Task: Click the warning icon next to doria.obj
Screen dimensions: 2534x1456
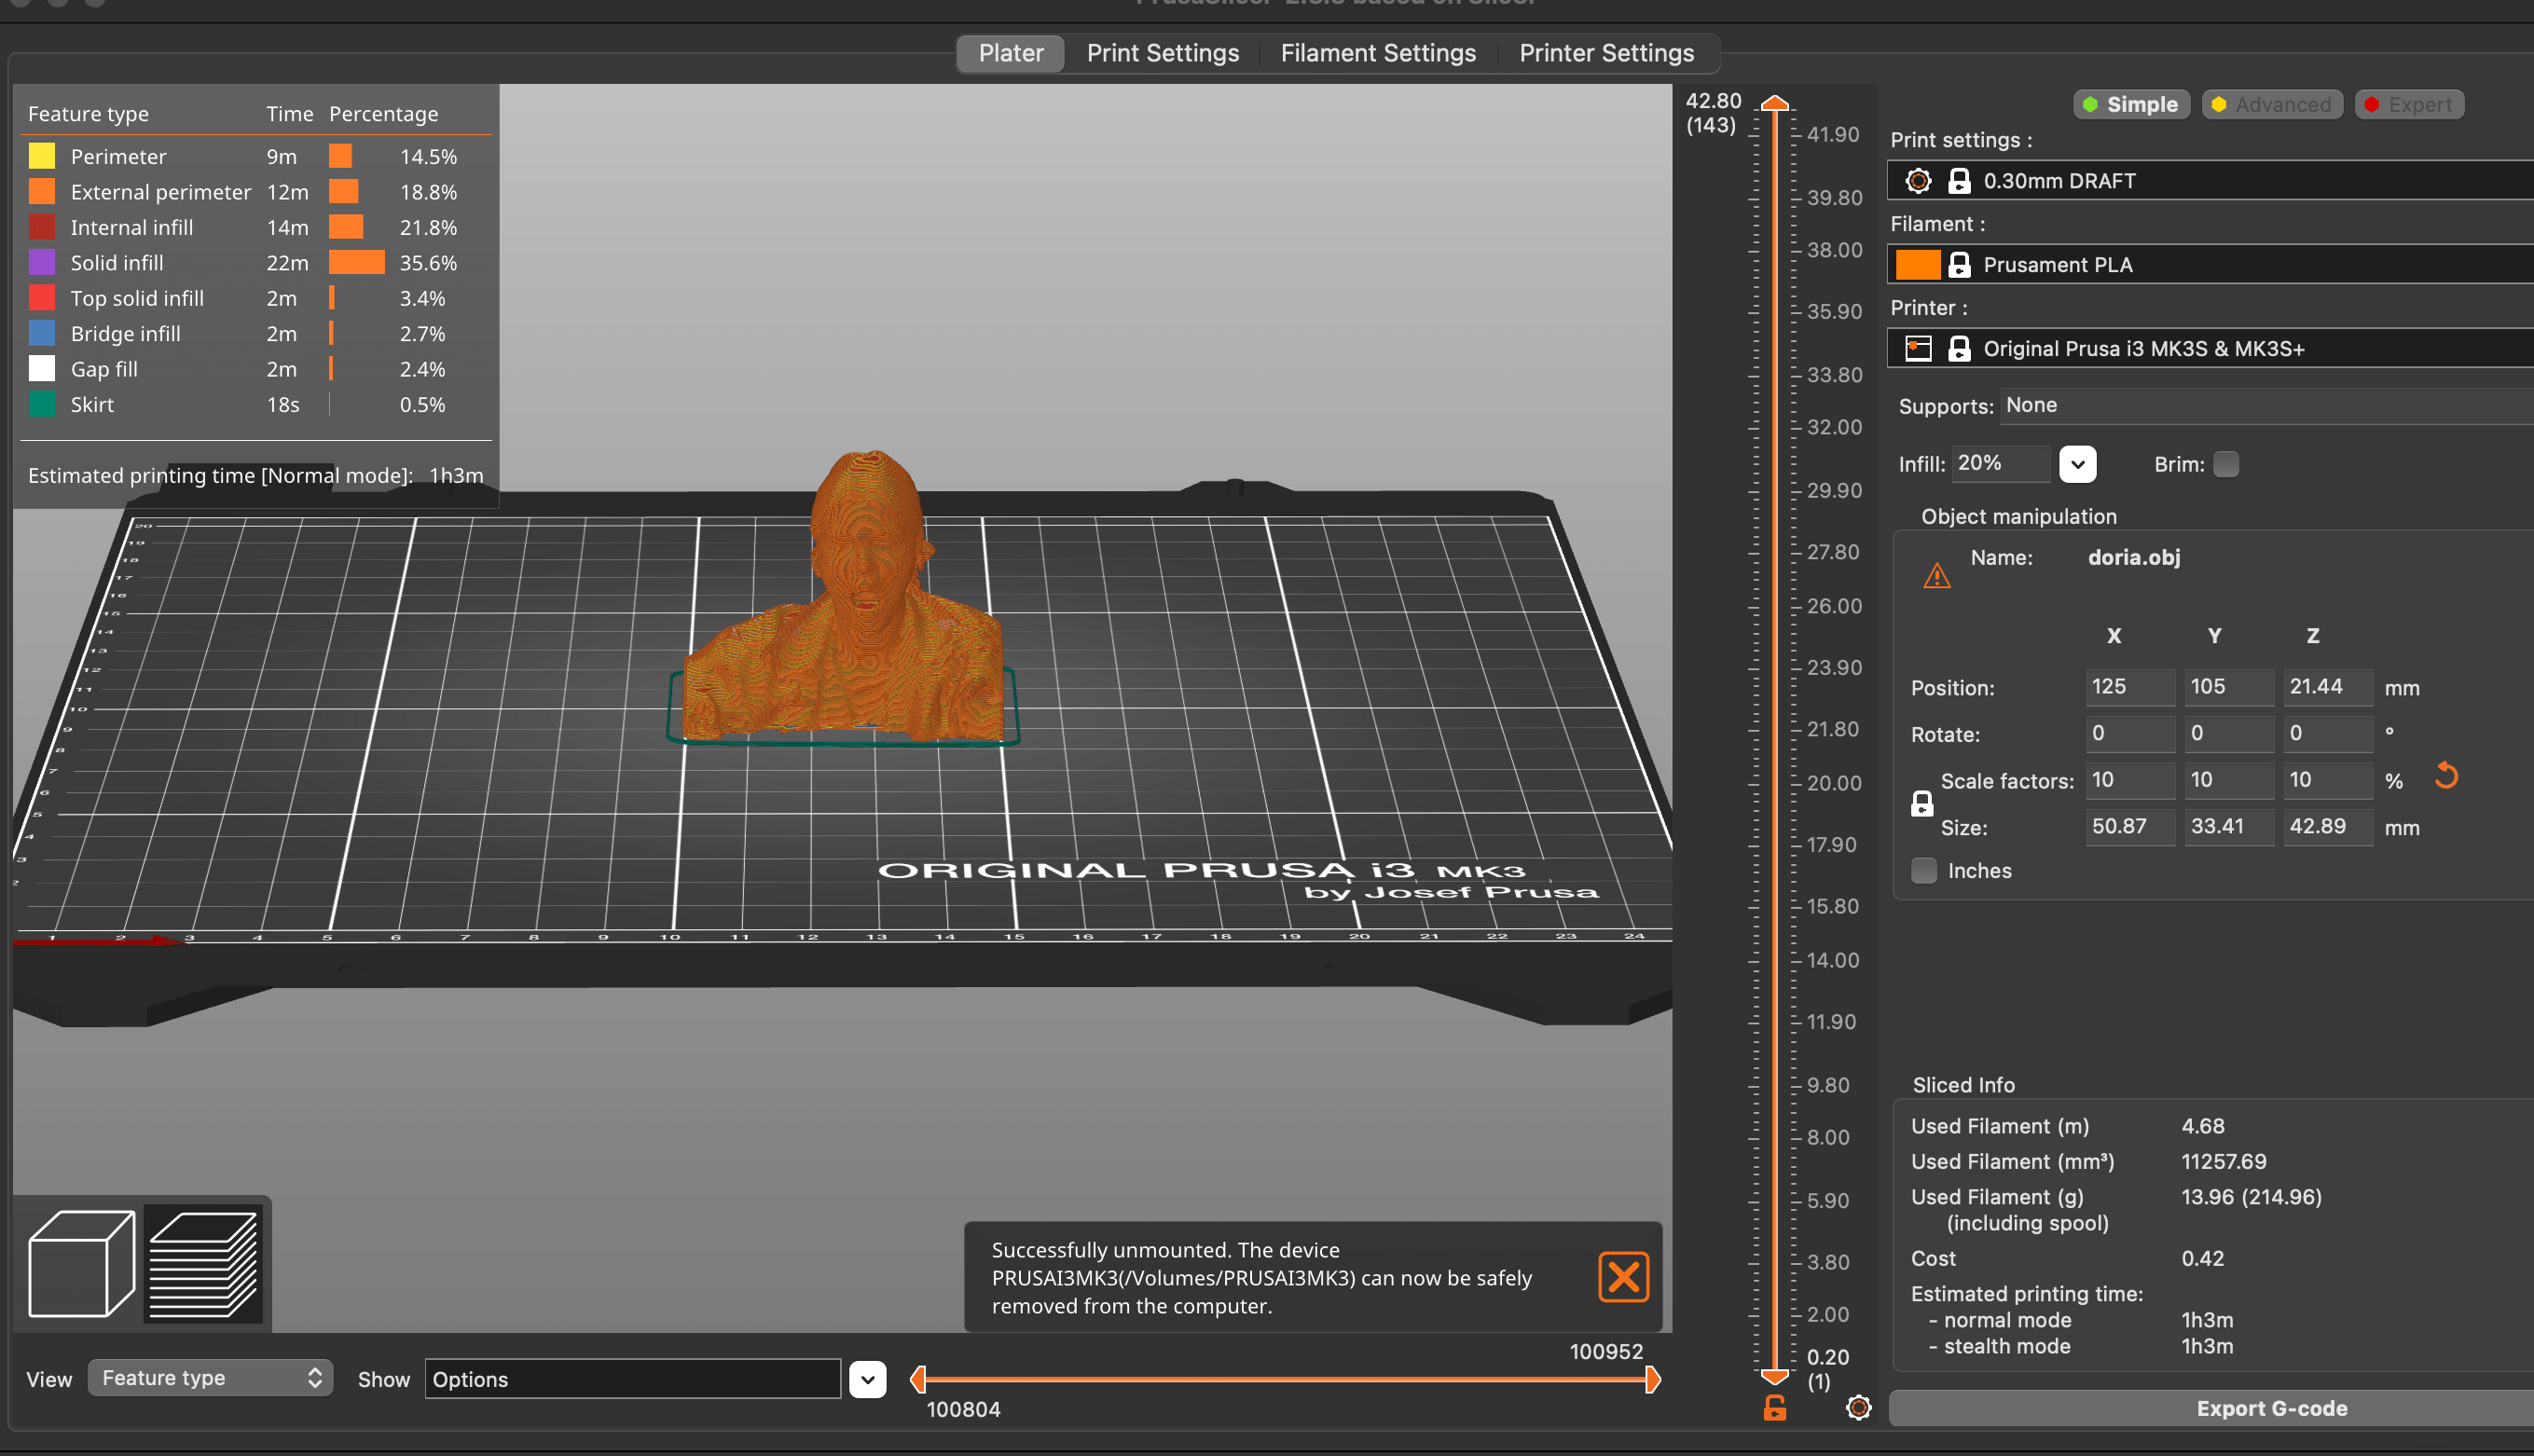Action: pos(1932,574)
